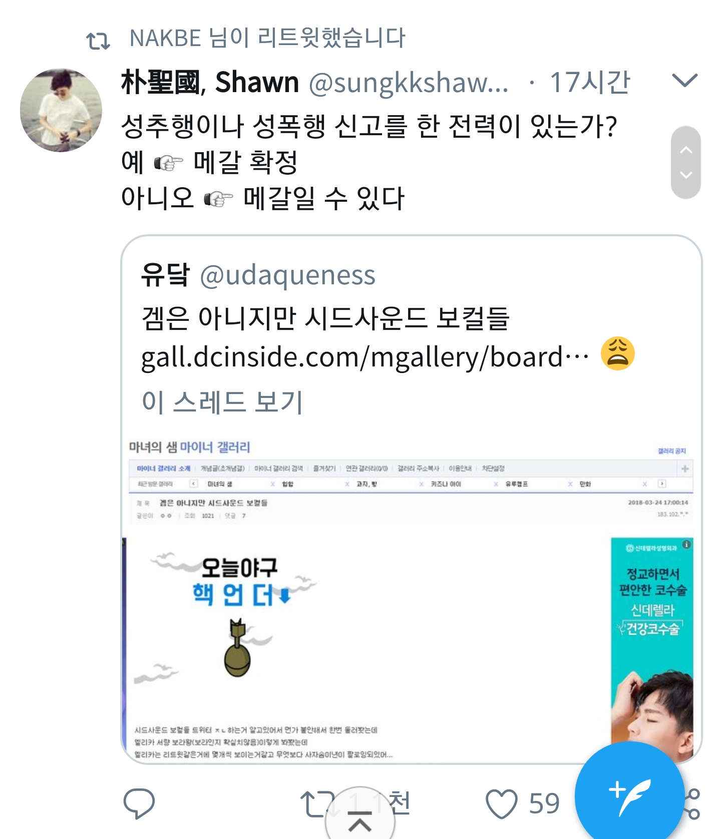Like the tweet with heart icon
The height and width of the screenshot is (839, 721).
pos(501,803)
